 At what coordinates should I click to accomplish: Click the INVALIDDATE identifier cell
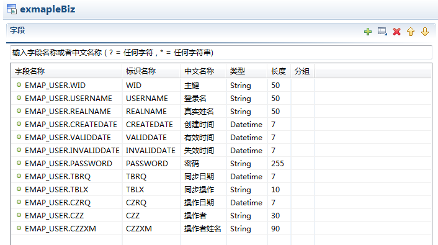click(x=151, y=151)
